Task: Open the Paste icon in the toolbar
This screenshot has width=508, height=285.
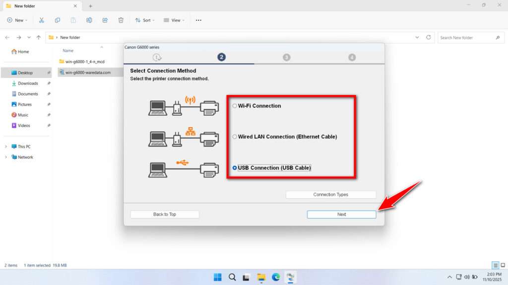Action: 73,20
